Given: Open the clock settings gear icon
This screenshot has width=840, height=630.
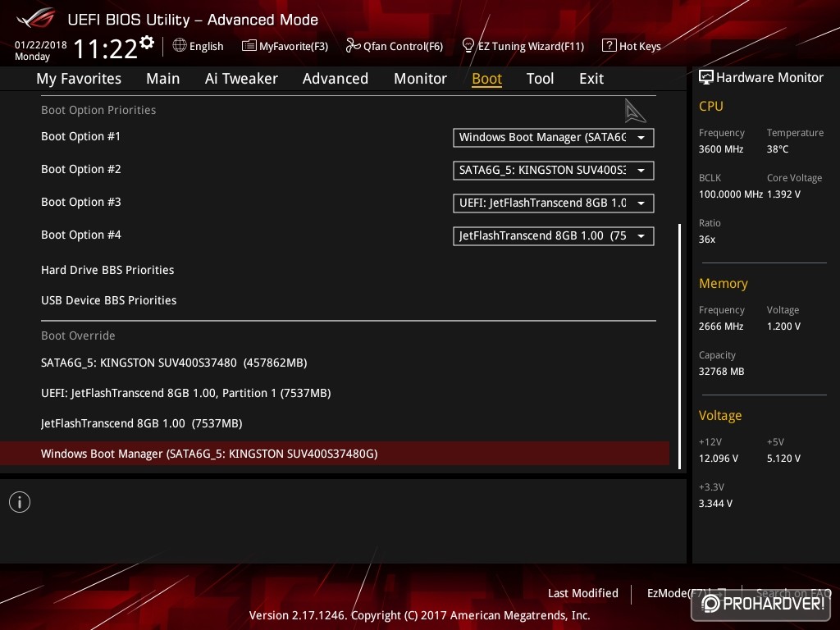Looking at the screenshot, I should 147,43.
